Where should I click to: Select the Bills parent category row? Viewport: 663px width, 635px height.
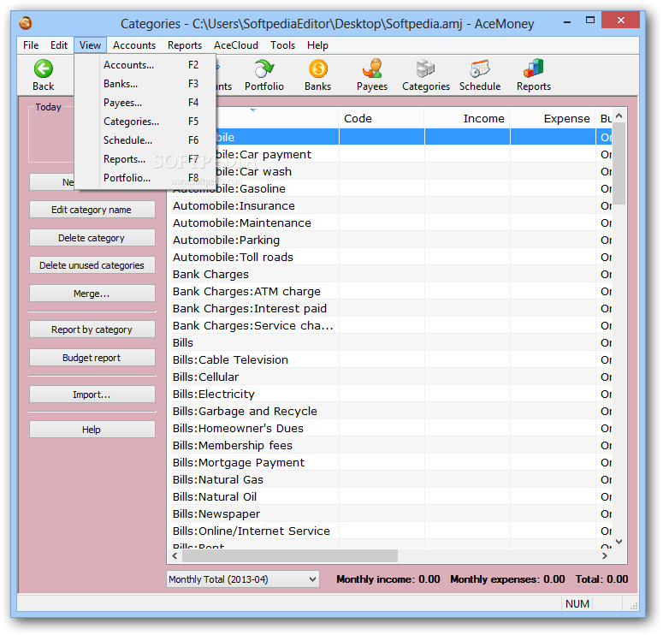(389, 342)
